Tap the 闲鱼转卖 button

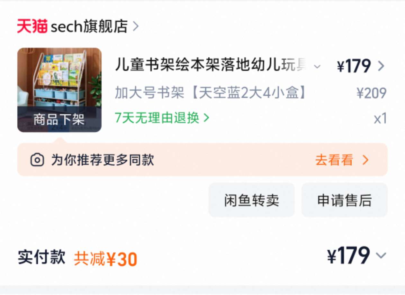coord(252,200)
